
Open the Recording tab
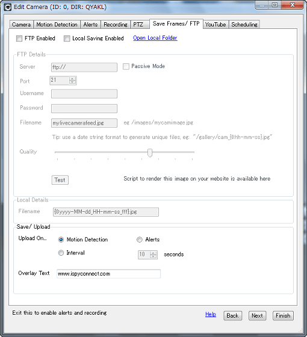[116, 25]
